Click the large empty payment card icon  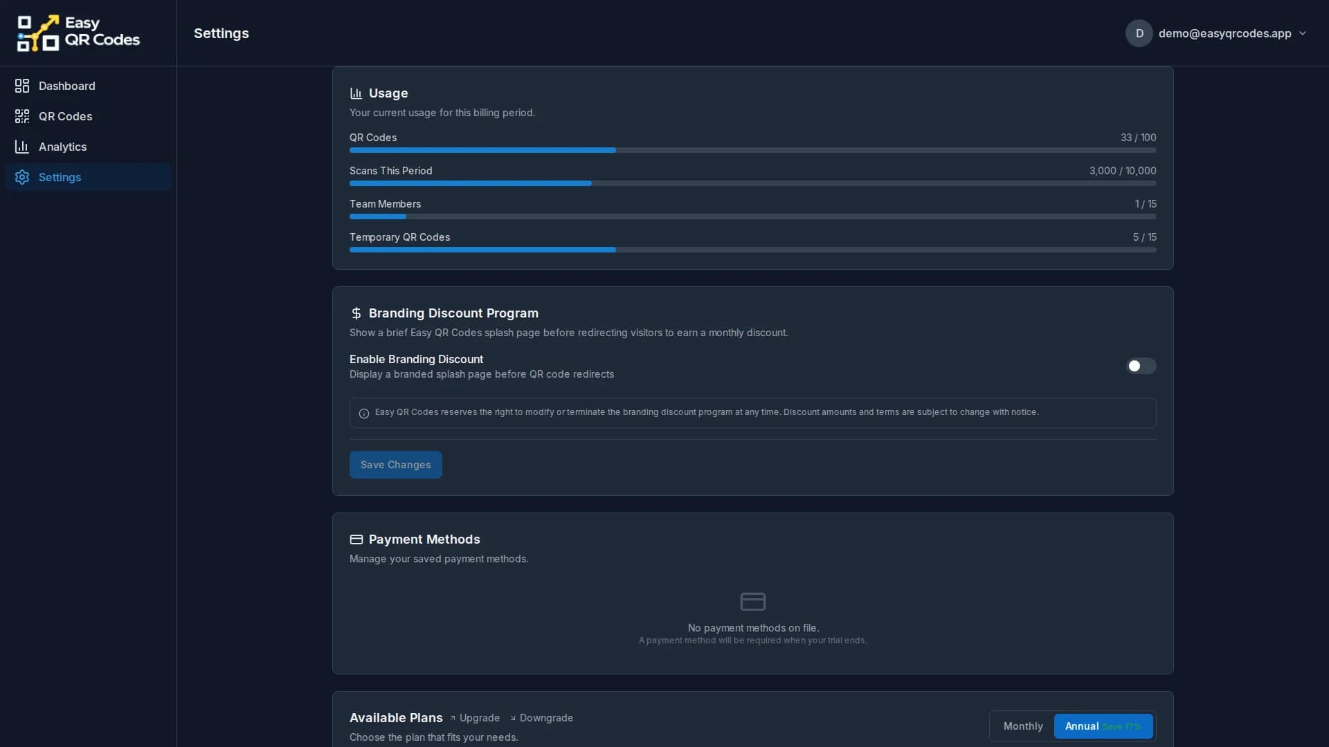click(x=752, y=601)
